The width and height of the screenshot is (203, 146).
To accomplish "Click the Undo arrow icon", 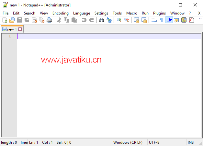I will tap(84, 20).
